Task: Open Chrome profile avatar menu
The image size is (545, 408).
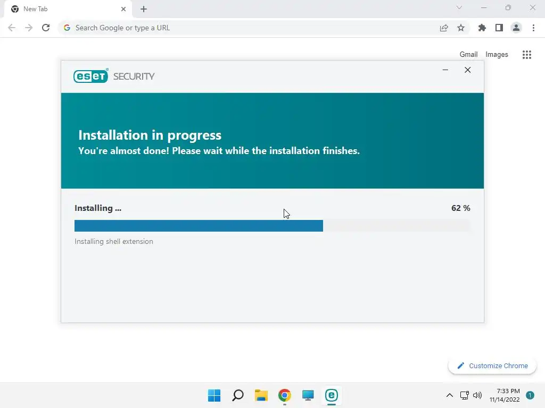Action: 516,28
